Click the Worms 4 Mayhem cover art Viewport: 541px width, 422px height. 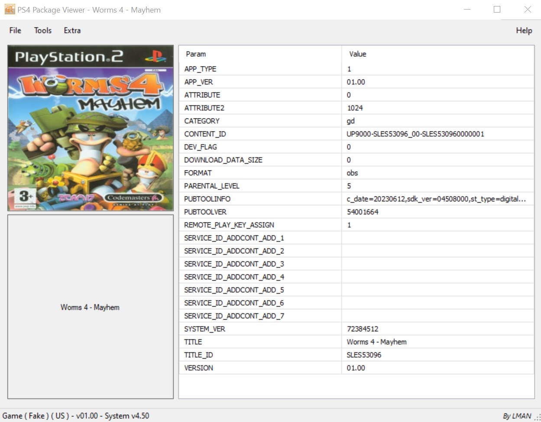pos(91,128)
